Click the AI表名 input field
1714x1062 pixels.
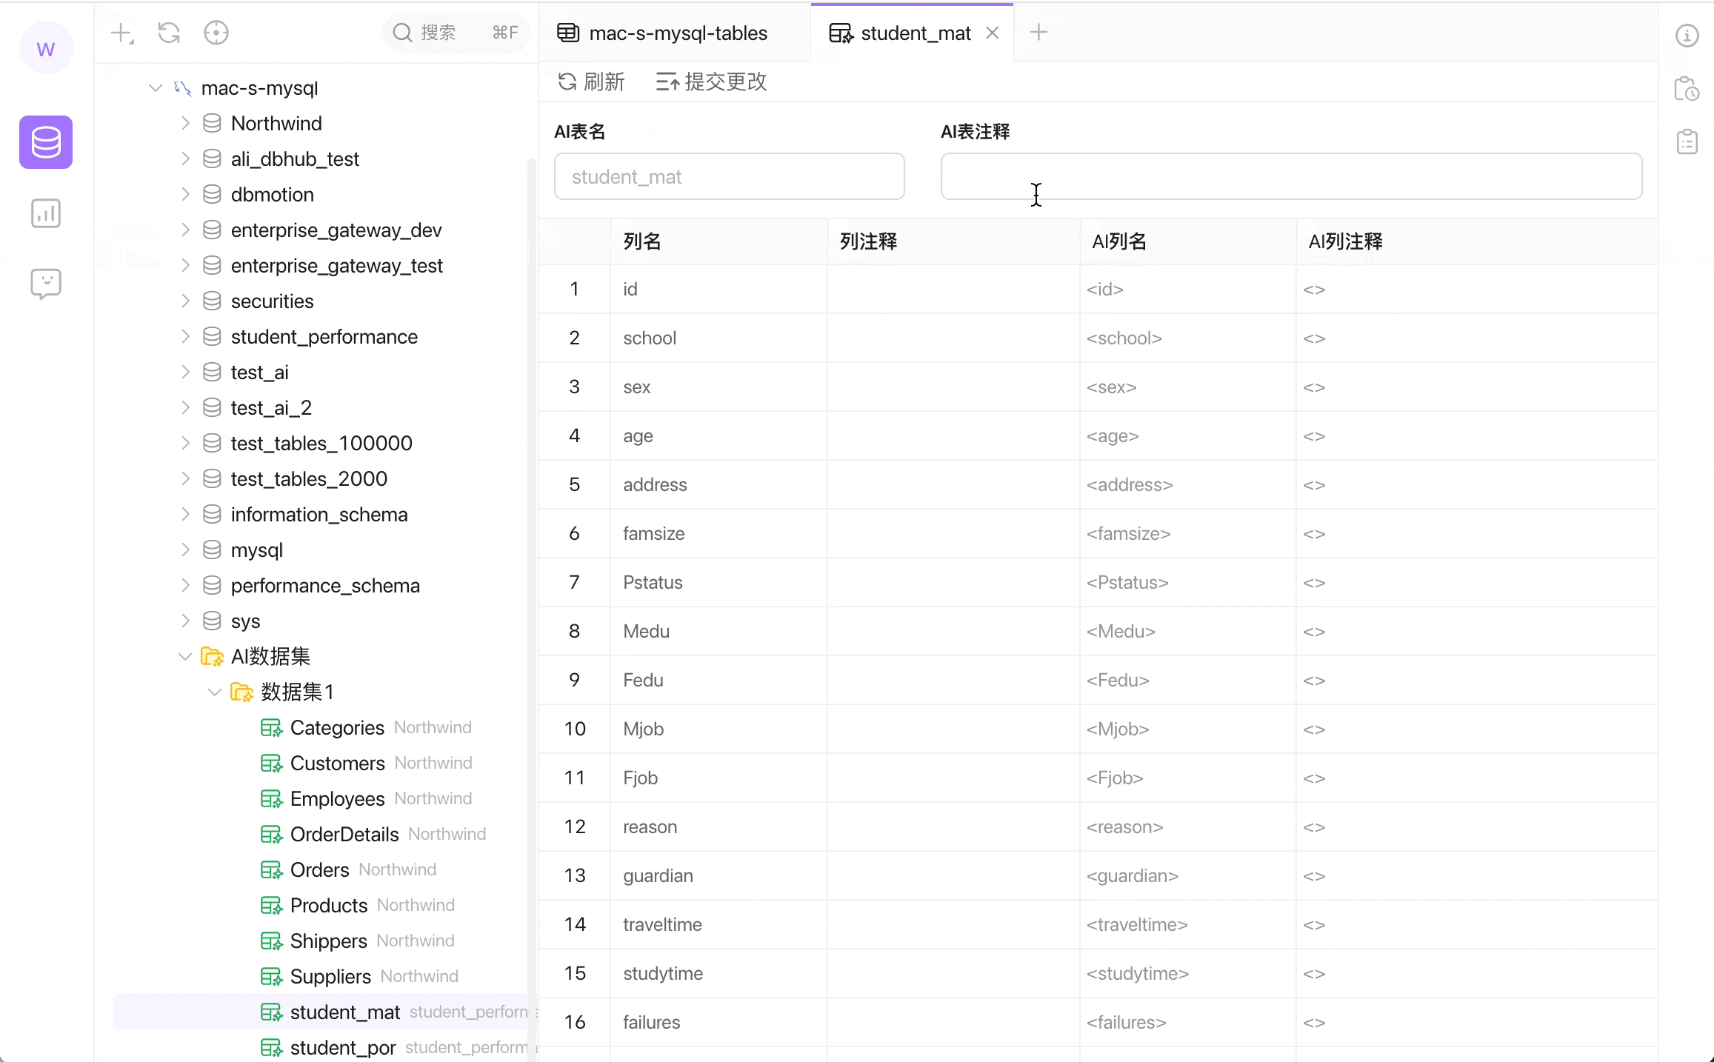click(730, 177)
